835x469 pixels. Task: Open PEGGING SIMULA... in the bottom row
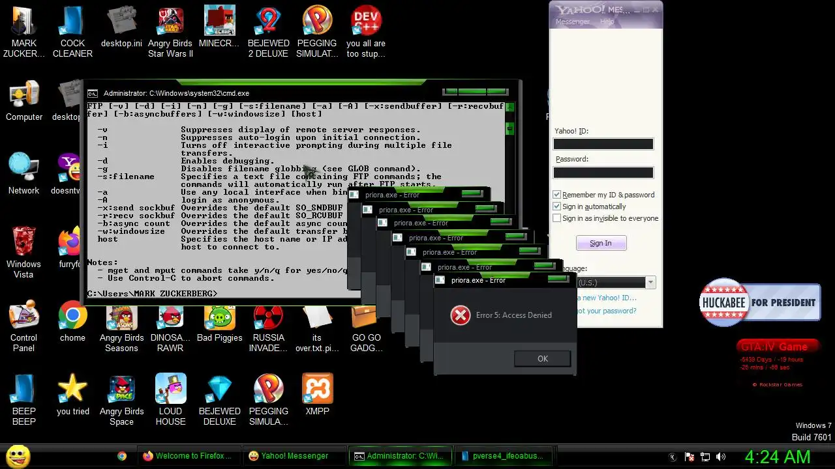click(268, 400)
